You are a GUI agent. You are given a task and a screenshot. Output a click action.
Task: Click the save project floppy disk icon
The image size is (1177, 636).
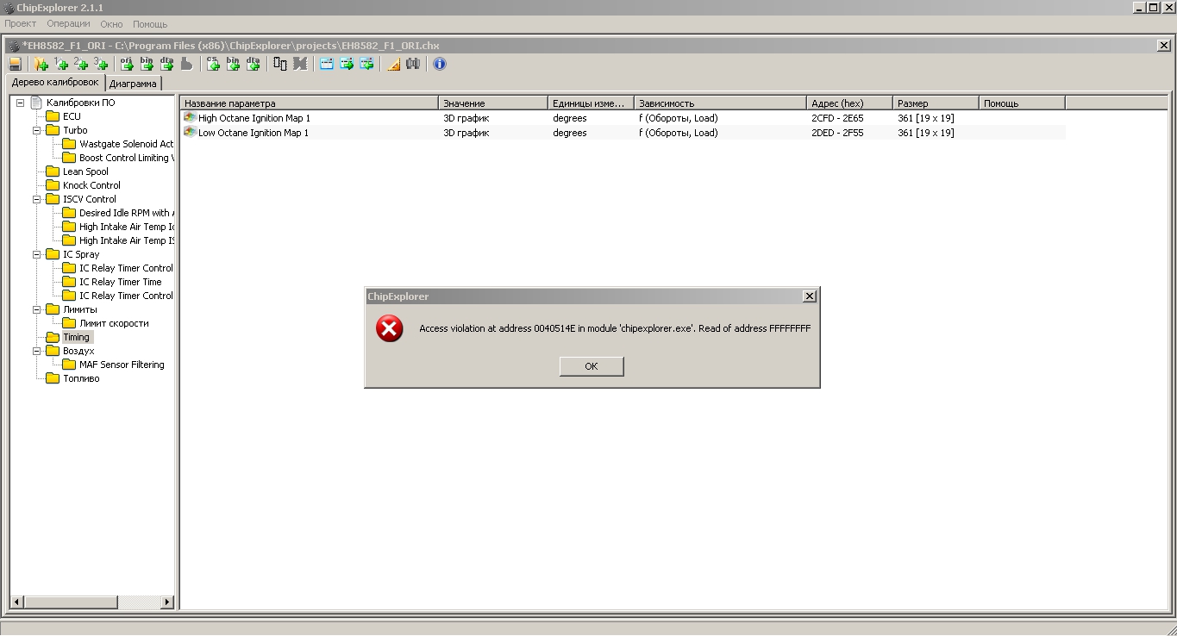[15, 64]
